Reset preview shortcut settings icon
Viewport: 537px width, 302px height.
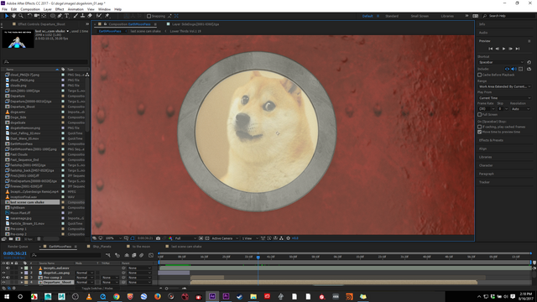[529, 62]
